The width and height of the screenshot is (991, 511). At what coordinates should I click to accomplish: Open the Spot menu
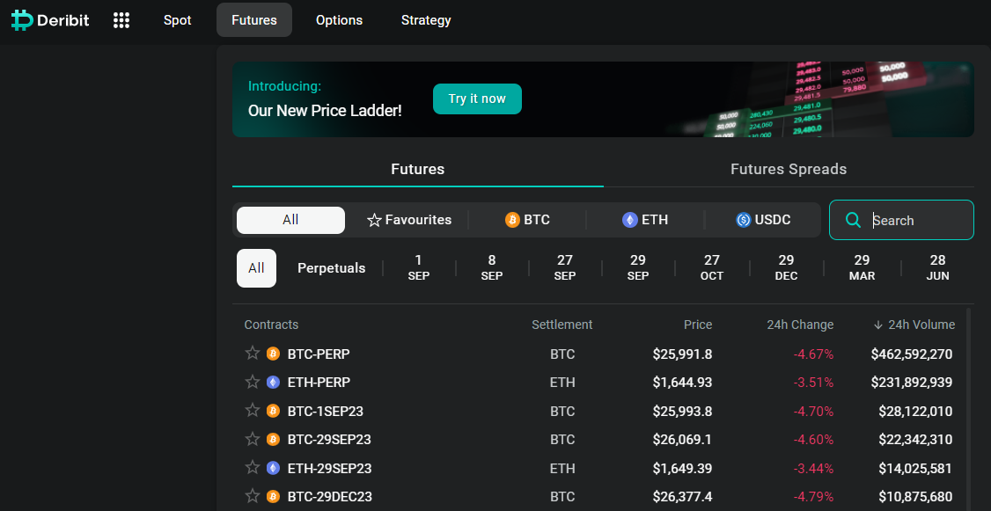click(178, 20)
